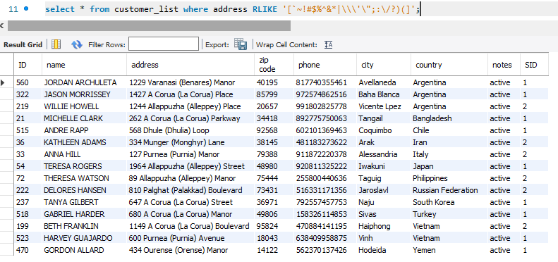This screenshot has width=558, height=262.
Task: Click the SQL query text on line 11
Action: point(233,9)
